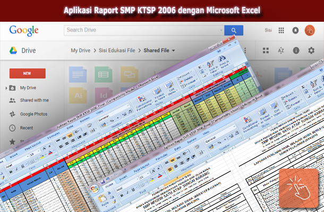This screenshot has height=212, width=324.
Task: Click the blue Drive search button
Action: 234,31
